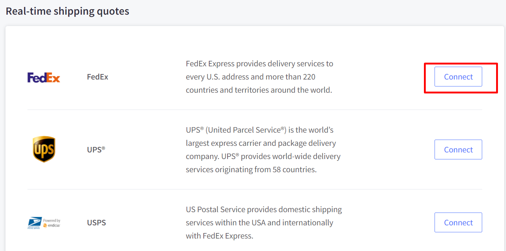Select the USPS carrier name label
This screenshot has width=506, height=251.
point(96,222)
